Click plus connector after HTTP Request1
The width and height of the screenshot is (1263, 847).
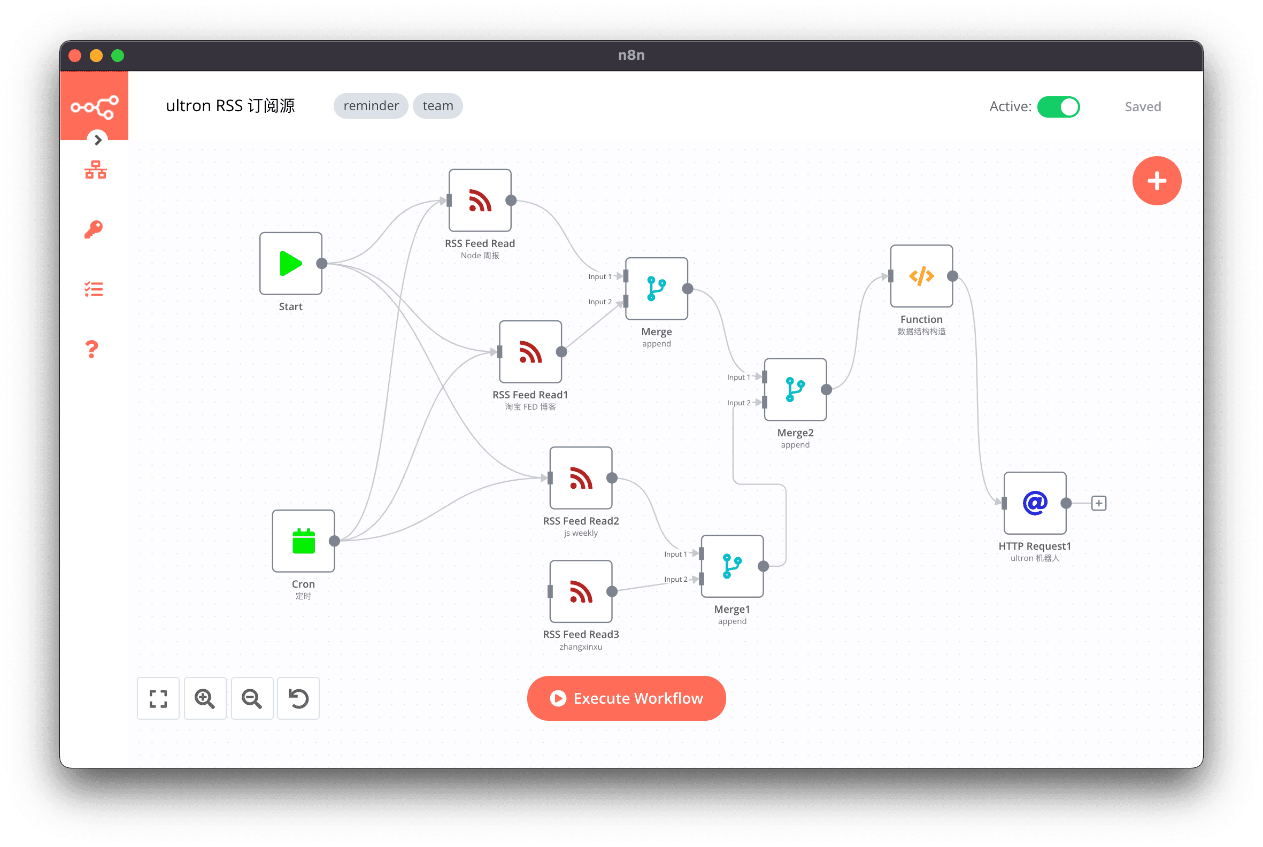tap(1099, 504)
